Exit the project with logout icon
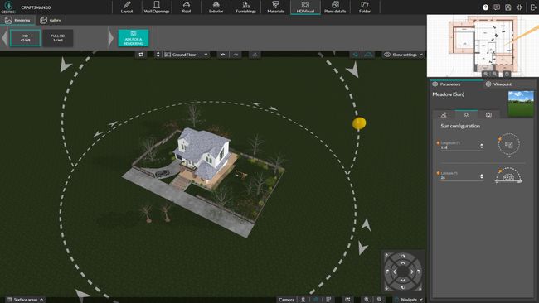The image size is (539, 303). (533, 7)
